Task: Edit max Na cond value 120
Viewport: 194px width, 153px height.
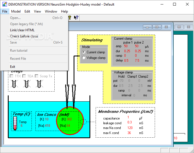Action: (x=130, y=128)
